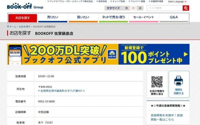Select the セール・イベント tab
This screenshot has height=125, width=200.
coord(143,17)
